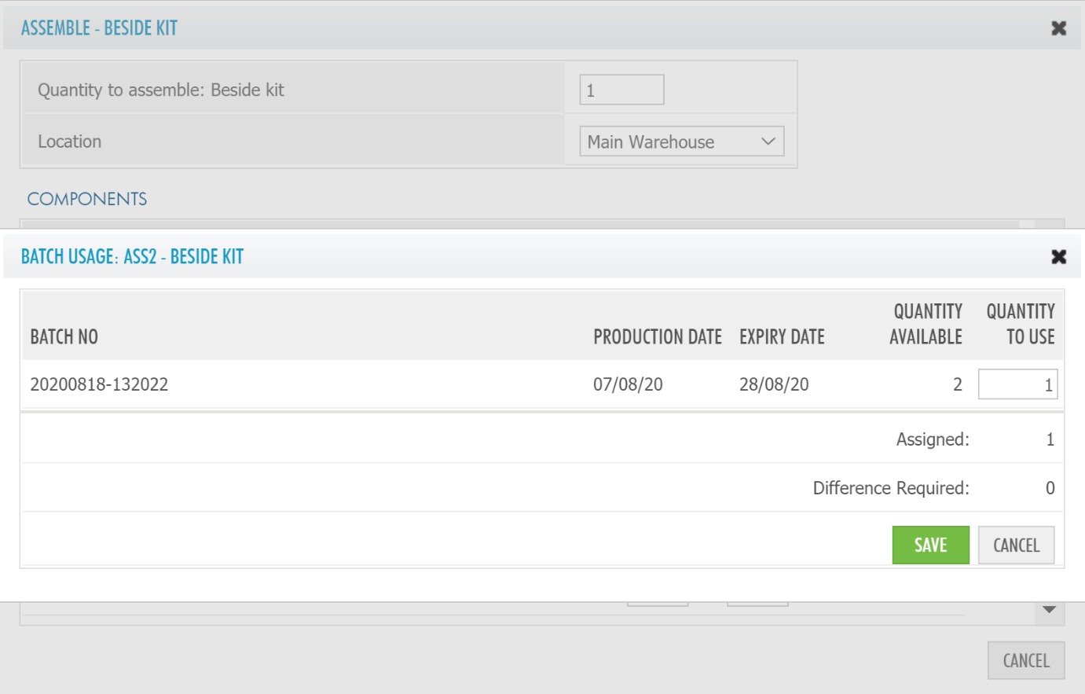Close the Assemble - Beside Kit dialog
The height and width of the screenshot is (694, 1085).
point(1058,28)
